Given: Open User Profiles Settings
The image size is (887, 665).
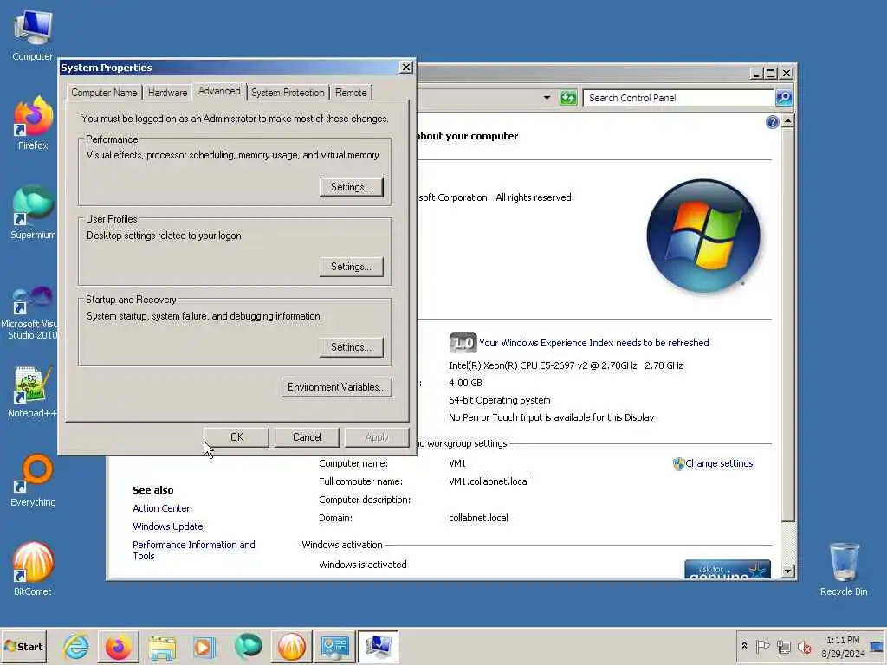Looking at the screenshot, I should (x=352, y=267).
